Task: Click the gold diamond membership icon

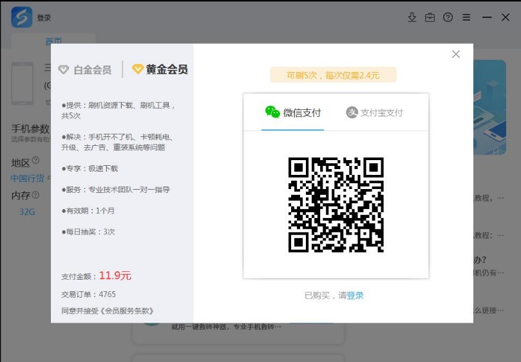Action: coord(137,69)
